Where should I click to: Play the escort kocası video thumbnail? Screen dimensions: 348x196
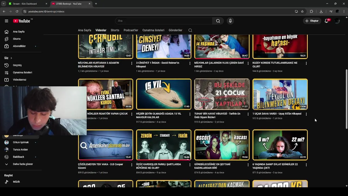(222, 145)
